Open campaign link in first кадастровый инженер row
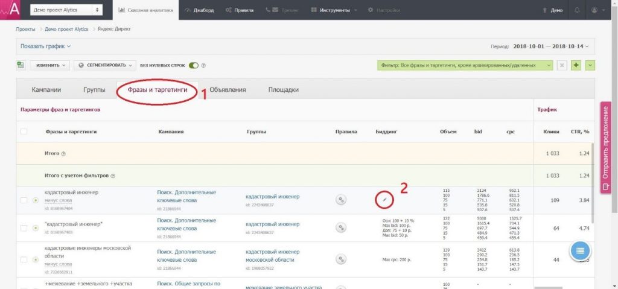The width and height of the screenshot is (618, 289). click(186, 196)
